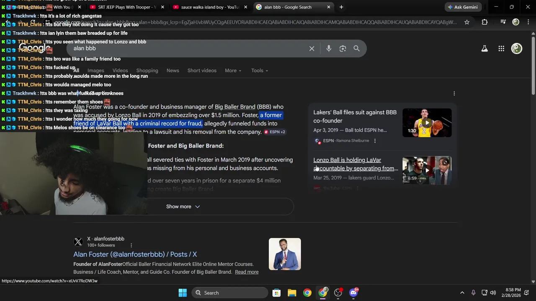Open Microsoft Store from the taskbar
This screenshot has width=536, height=301.
[x=276, y=293]
